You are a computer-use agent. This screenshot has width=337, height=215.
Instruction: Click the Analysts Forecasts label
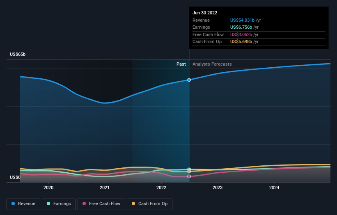coord(212,64)
